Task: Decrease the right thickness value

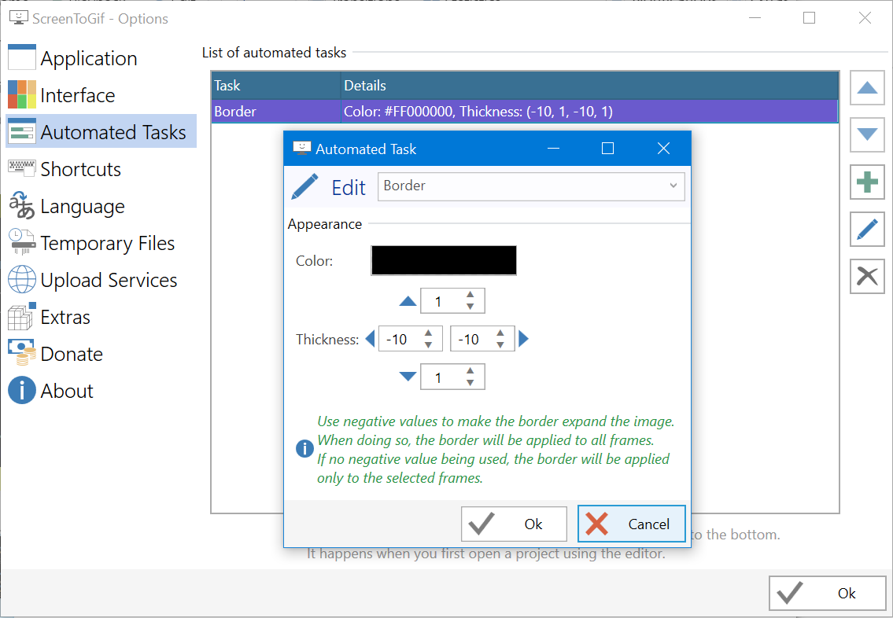Action: [500, 345]
